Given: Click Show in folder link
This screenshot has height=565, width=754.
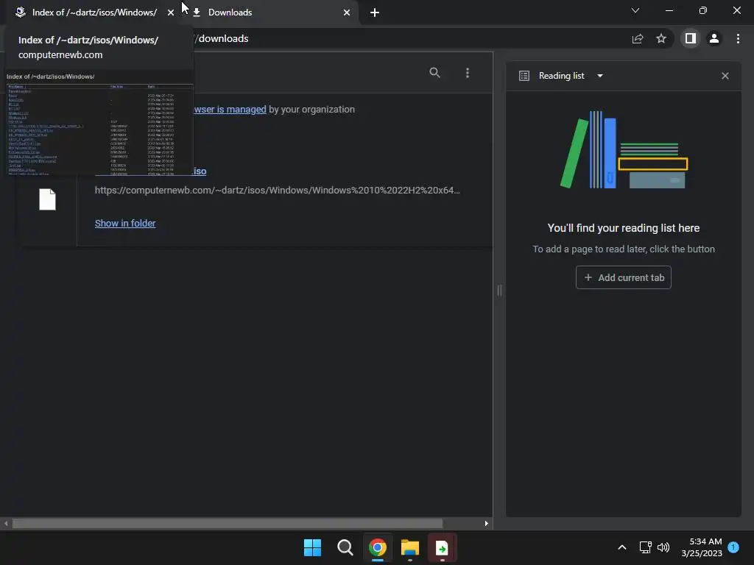Looking at the screenshot, I should [125, 224].
